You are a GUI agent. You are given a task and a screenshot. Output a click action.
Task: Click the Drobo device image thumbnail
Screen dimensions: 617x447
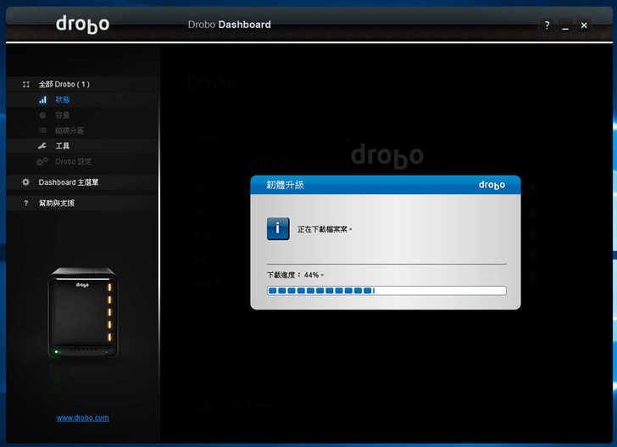pos(83,312)
